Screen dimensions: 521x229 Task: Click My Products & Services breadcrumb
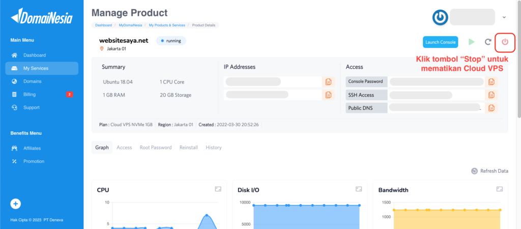click(x=167, y=25)
